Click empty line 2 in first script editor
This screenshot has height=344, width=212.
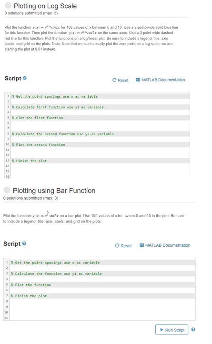click(x=101, y=101)
